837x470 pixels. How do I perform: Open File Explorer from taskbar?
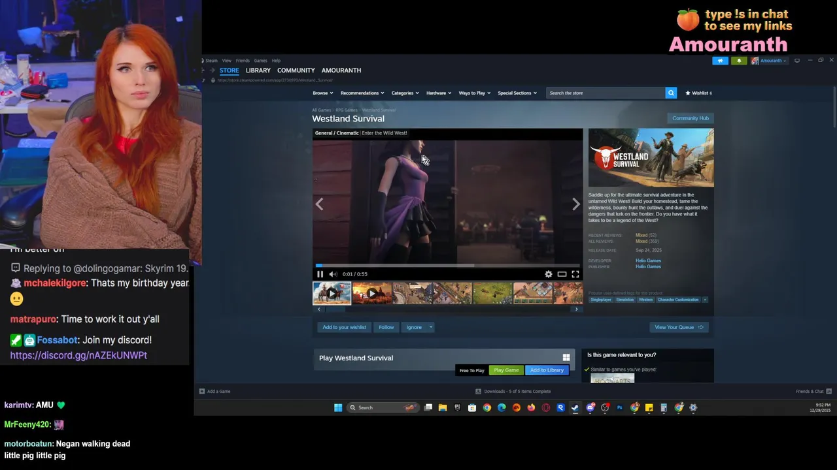coord(443,407)
